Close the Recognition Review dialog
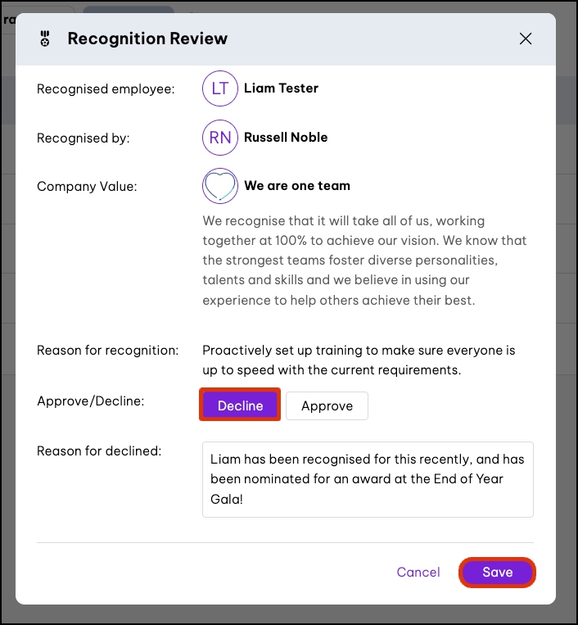The image size is (578, 625). [x=526, y=38]
